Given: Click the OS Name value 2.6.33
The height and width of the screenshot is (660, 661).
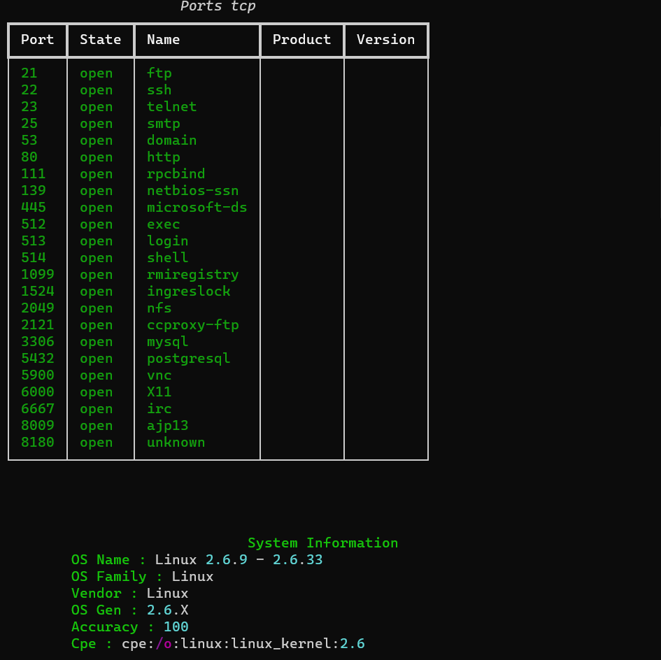Looking at the screenshot, I should click(x=297, y=560).
